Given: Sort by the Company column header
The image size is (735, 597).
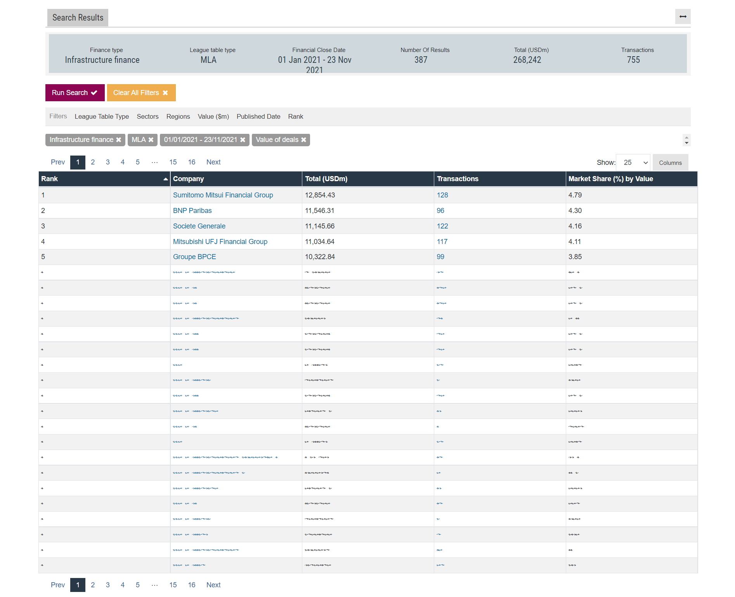Looking at the screenshot, I should (x=236, y=179).
